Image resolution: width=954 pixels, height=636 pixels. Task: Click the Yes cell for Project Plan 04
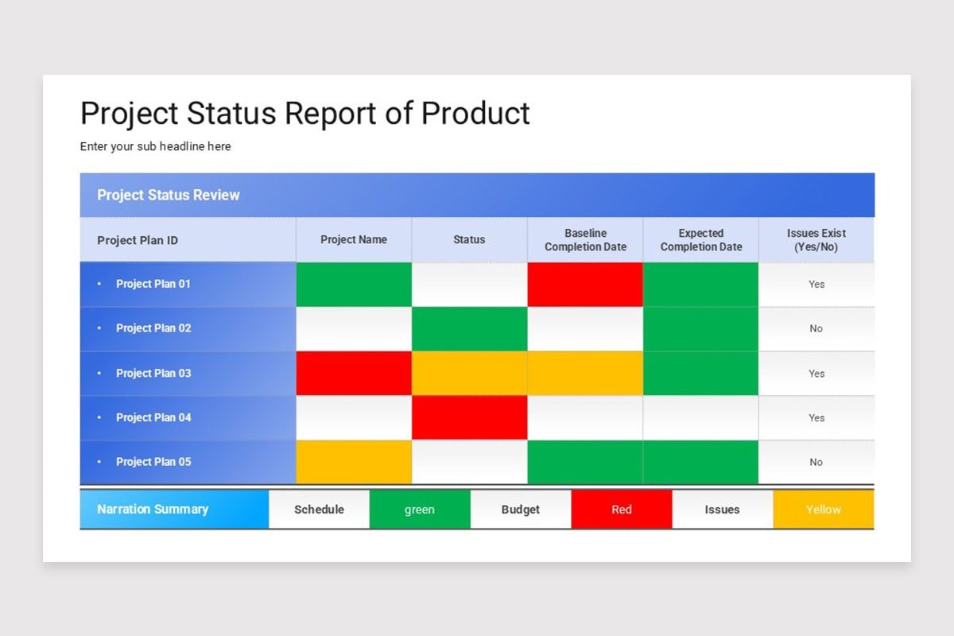tap(816, 417)
